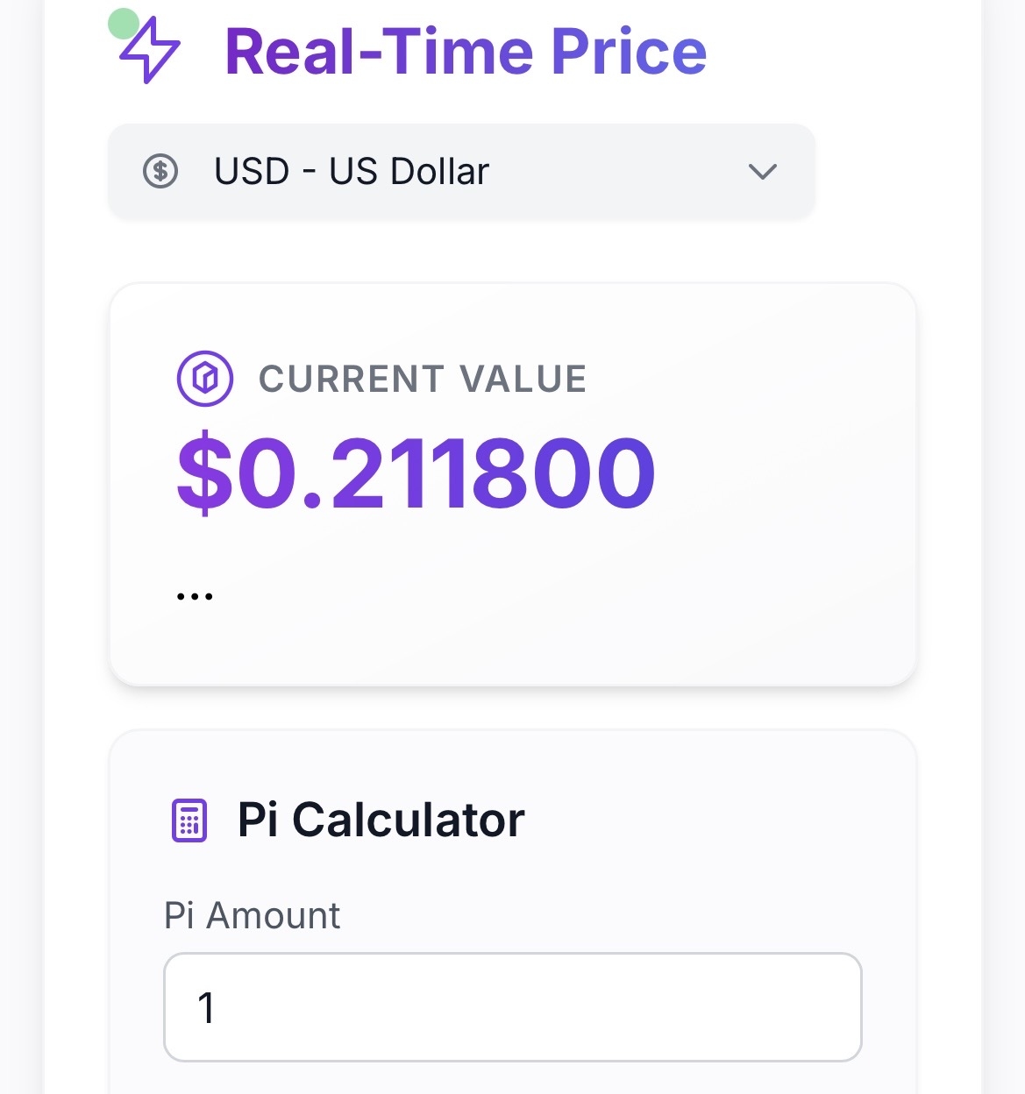1025x1094 pixels.
Task: Click the Real-Time Price heading
Action: pyautogui.click(x=466, y=52)
